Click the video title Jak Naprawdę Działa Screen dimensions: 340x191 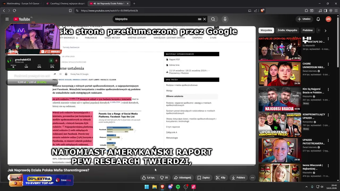coord(48,170)
